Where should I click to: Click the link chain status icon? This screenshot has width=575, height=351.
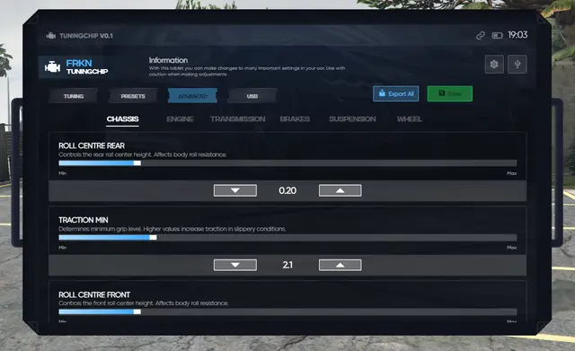(x=481, y=36)
